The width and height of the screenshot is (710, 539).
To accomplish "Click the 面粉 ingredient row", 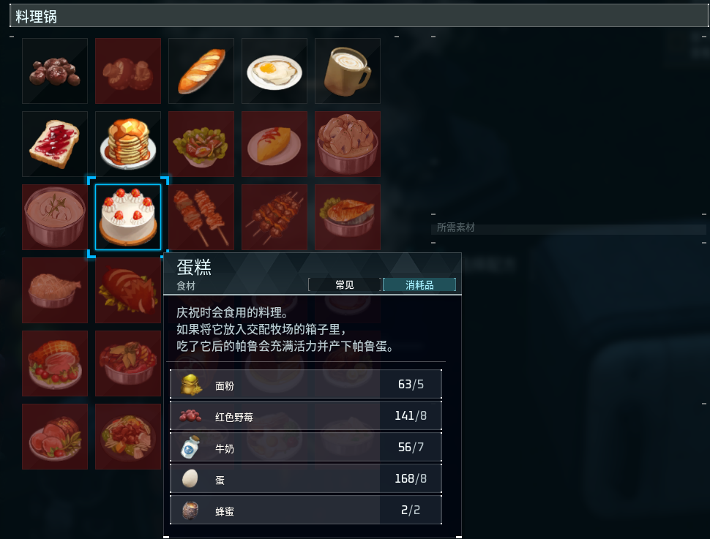I will 306,384.
